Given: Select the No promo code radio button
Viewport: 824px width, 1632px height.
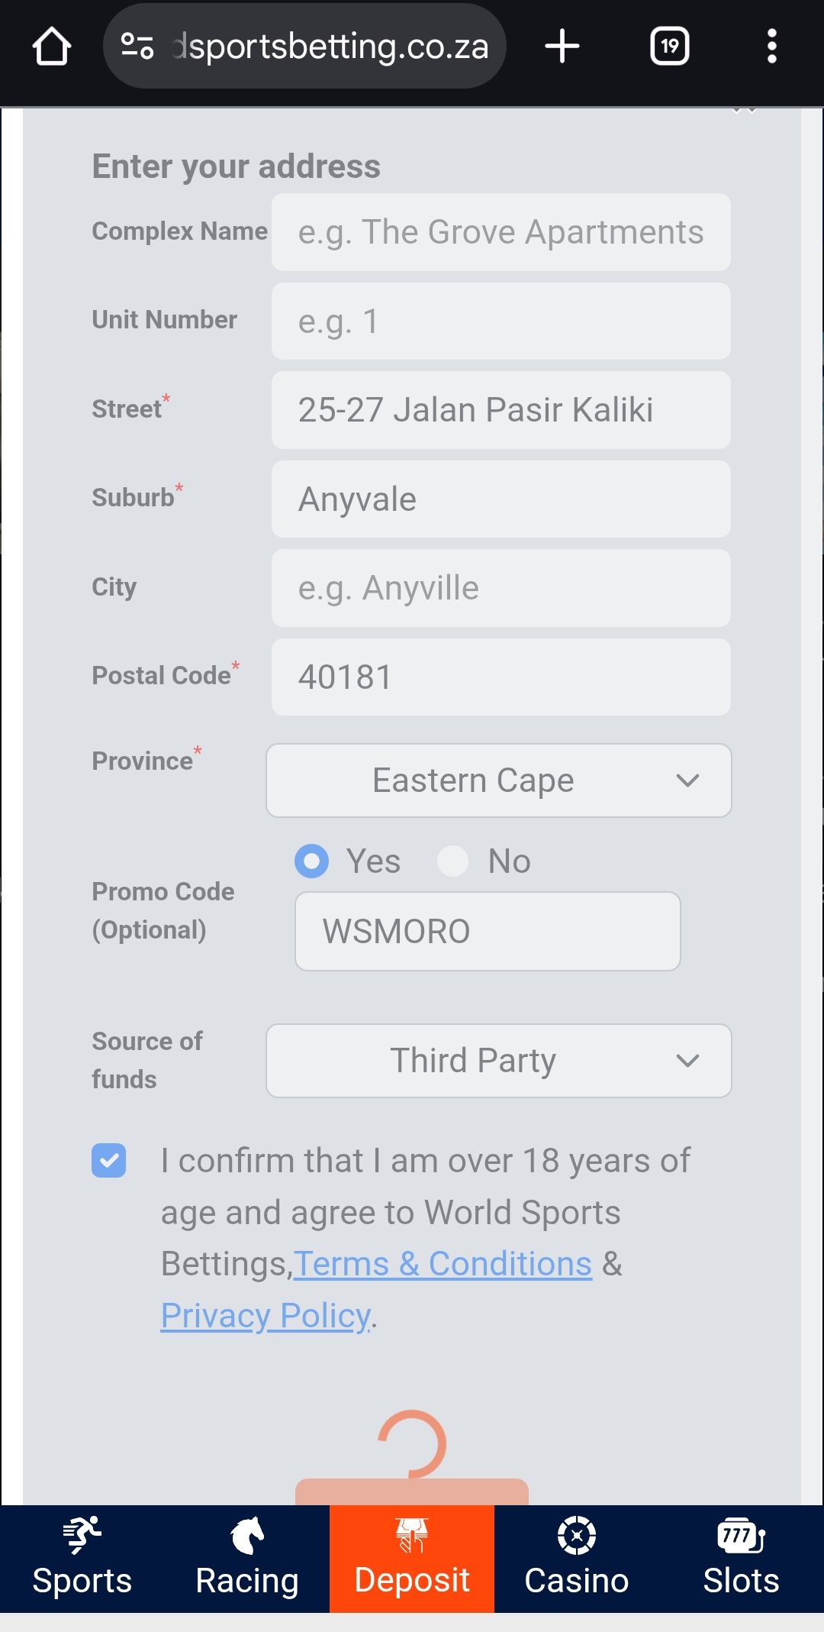Looking at the screenshot, I should 453,861.
